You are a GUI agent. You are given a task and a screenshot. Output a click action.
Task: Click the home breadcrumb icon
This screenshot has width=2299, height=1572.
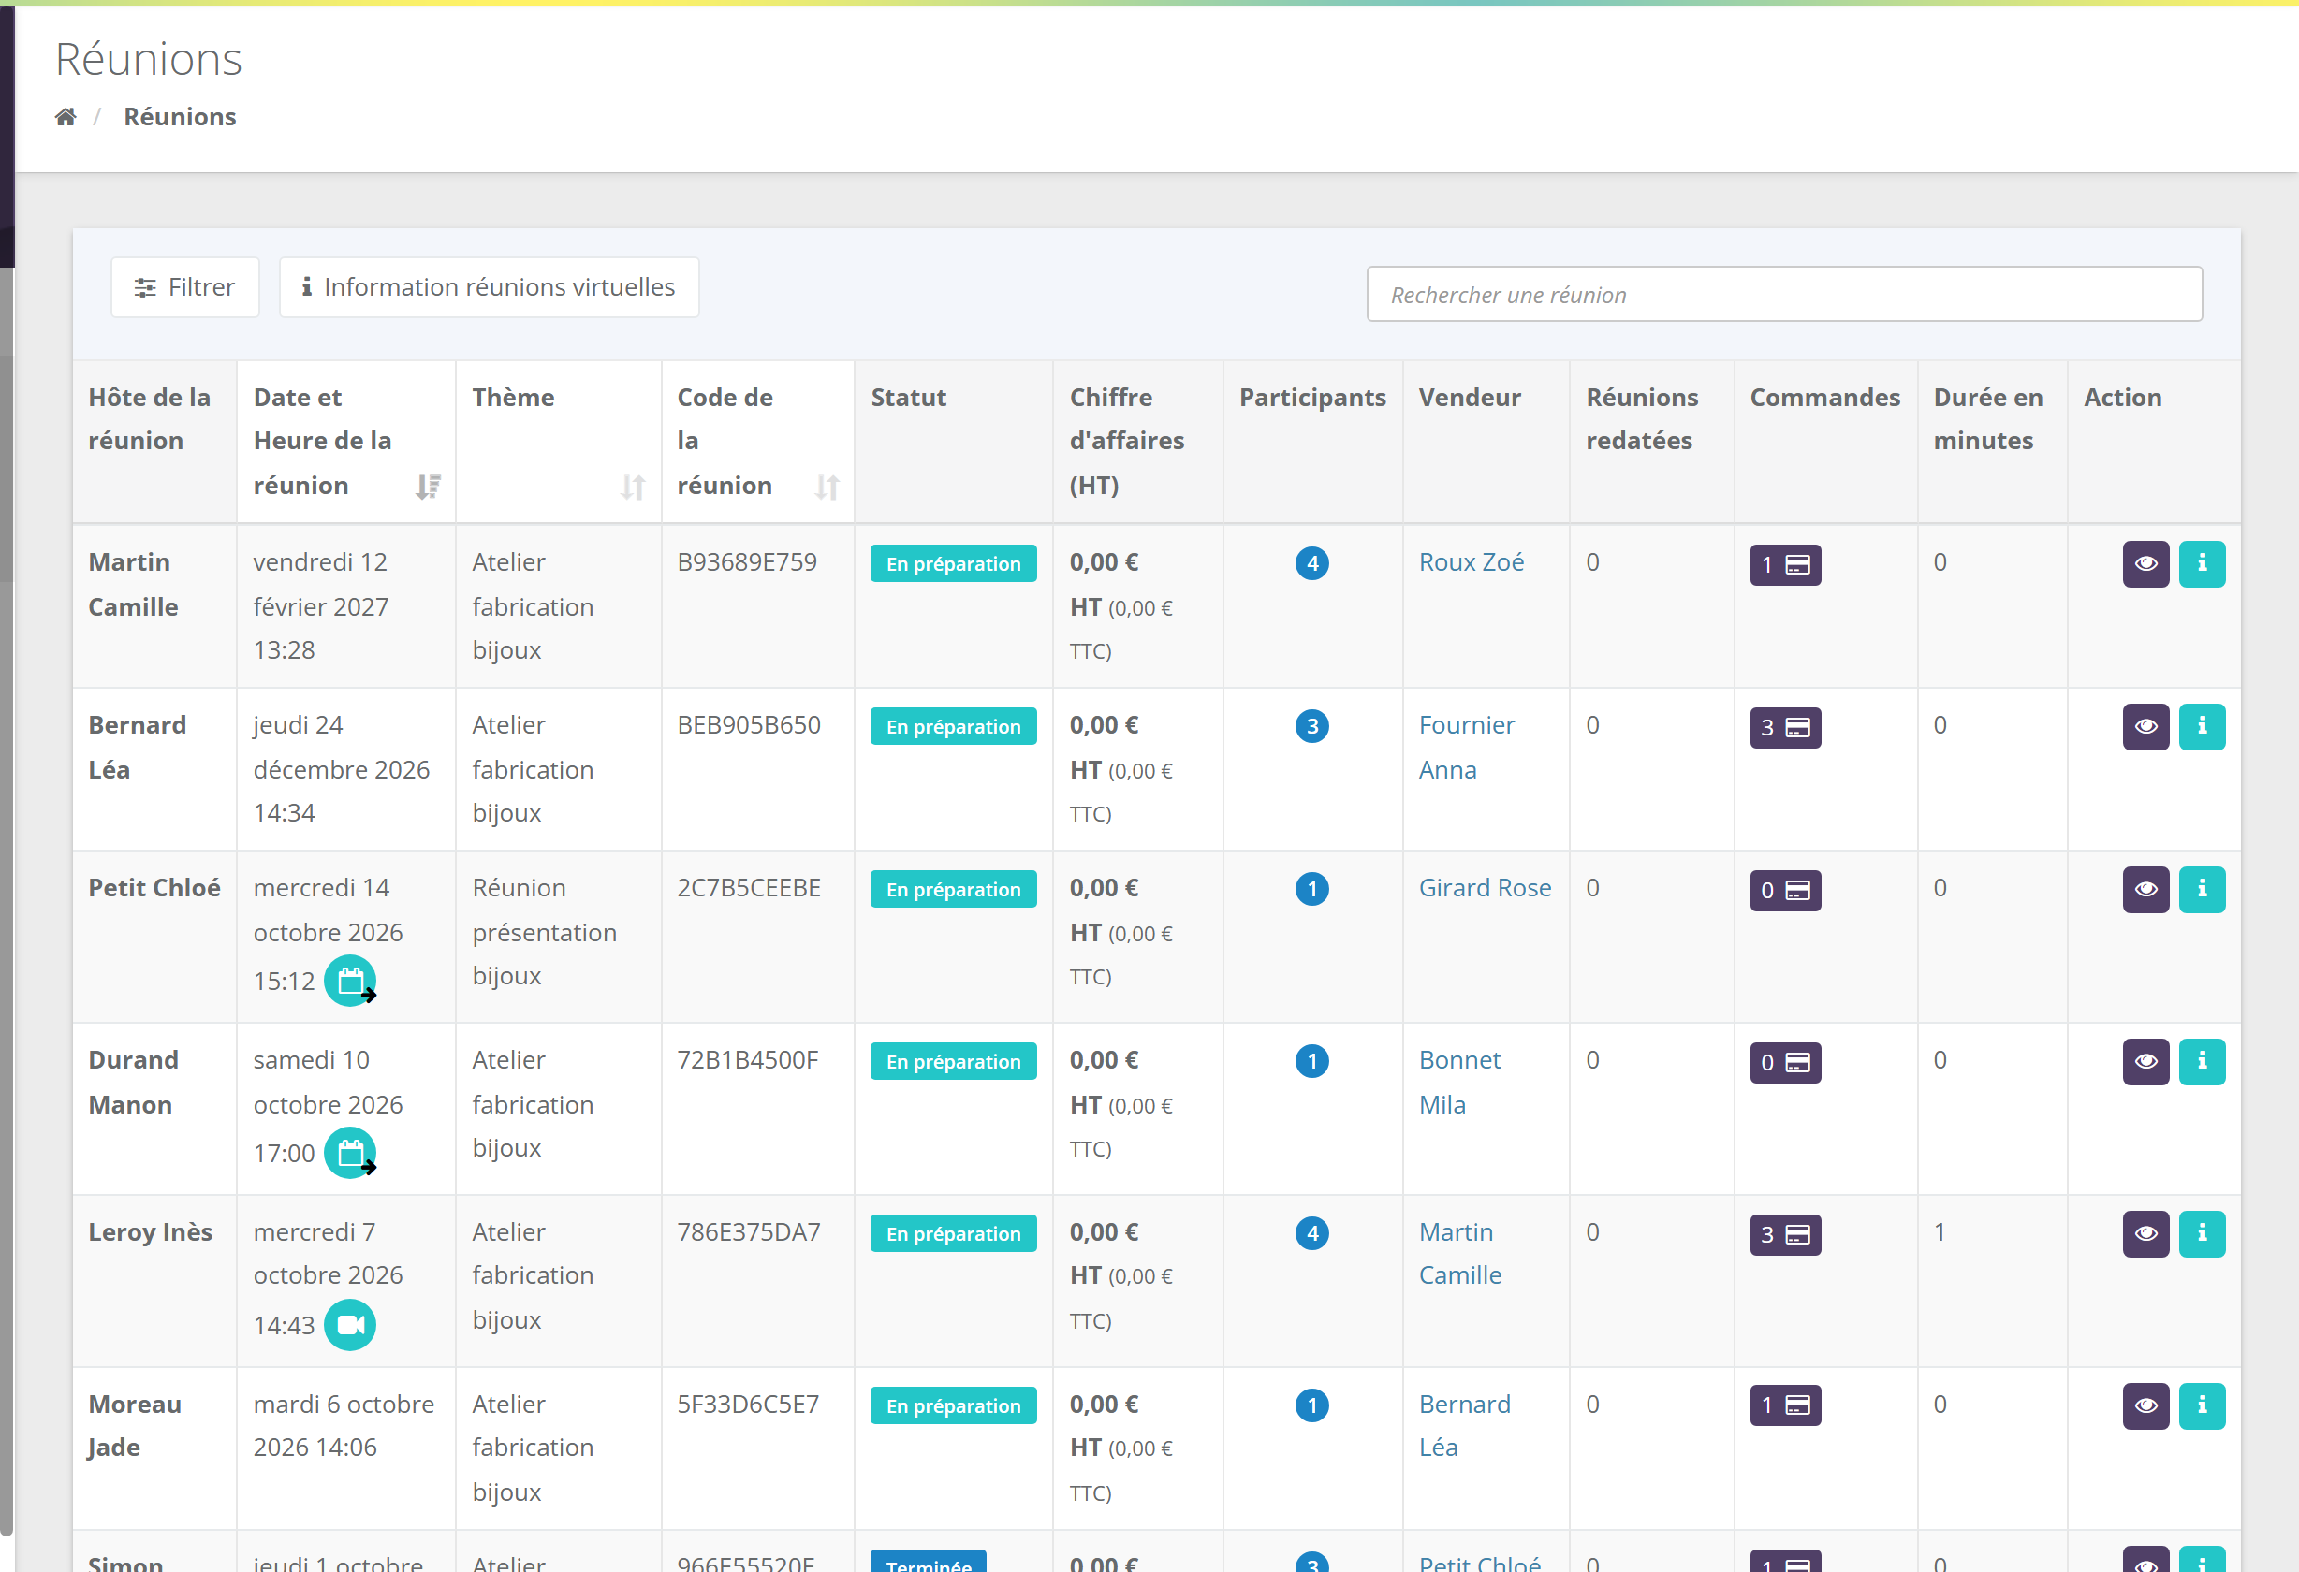[x=66, y=117]
